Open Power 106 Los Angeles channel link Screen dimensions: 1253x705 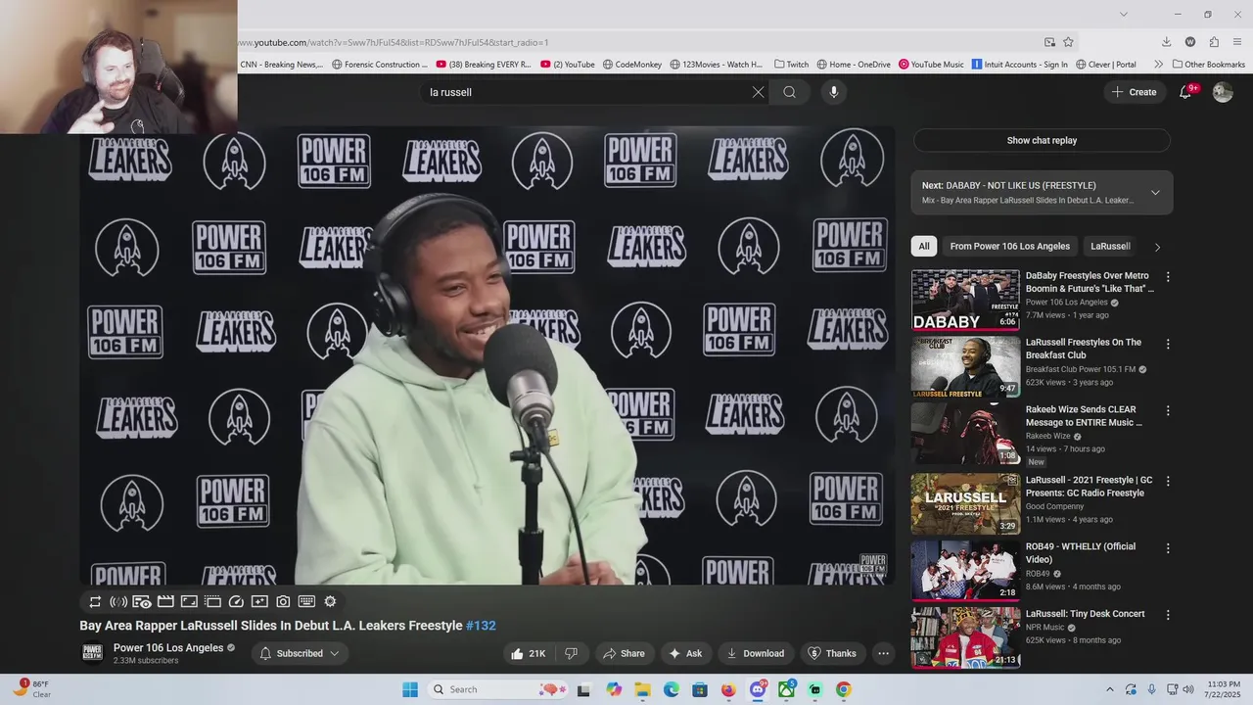168,648
